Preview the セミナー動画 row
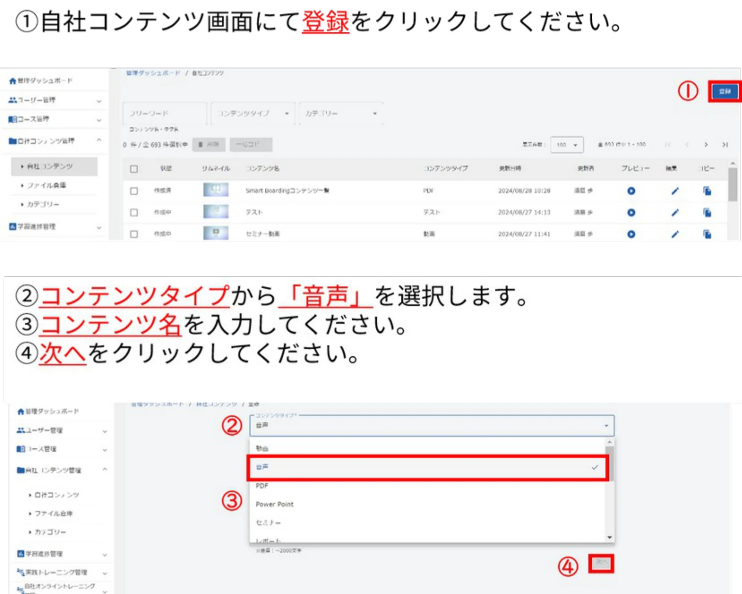 (x=631, y=234)
